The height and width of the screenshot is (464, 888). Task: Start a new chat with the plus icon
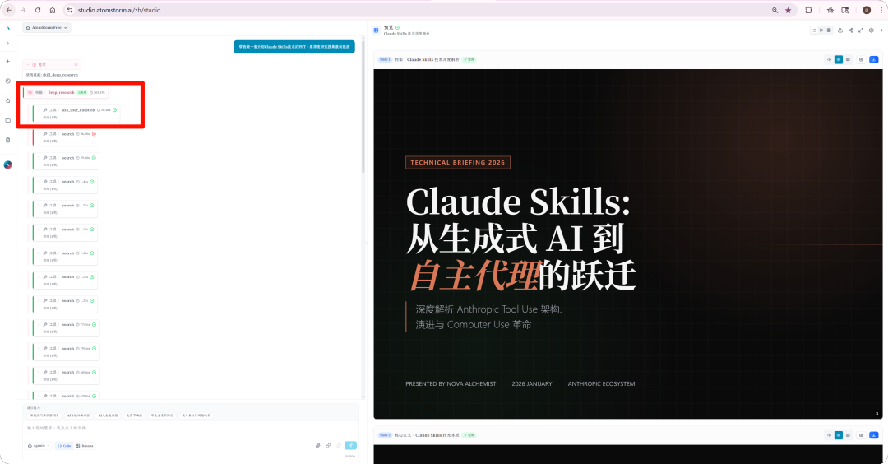pos(8,61)
